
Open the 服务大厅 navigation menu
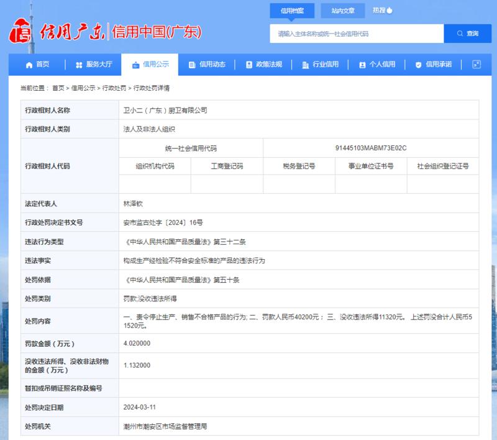[94, 65]
